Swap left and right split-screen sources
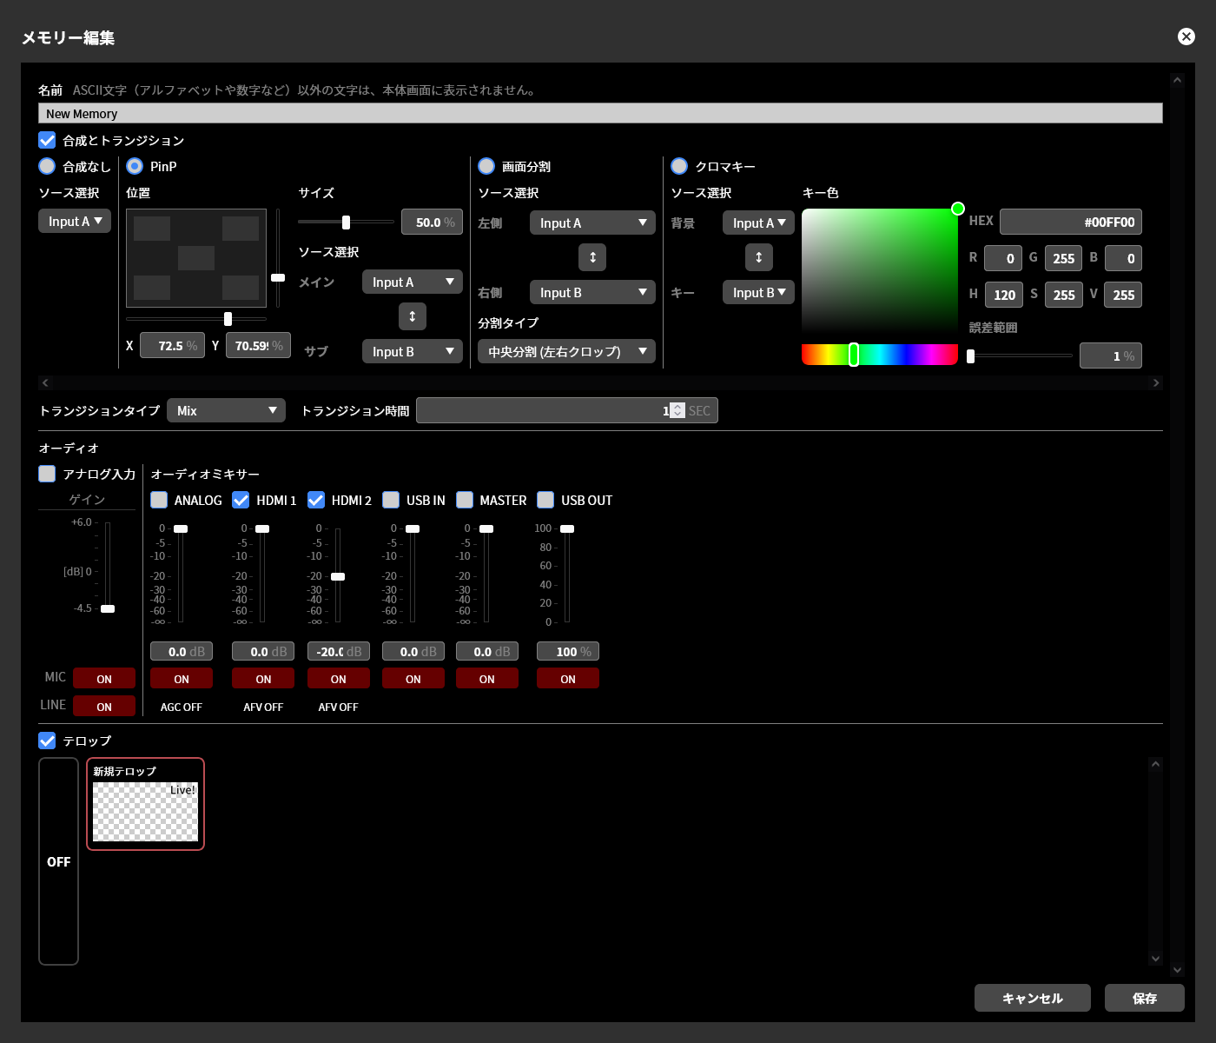The height and width of the screenshot is (1043, 1216). click(592, 257)
